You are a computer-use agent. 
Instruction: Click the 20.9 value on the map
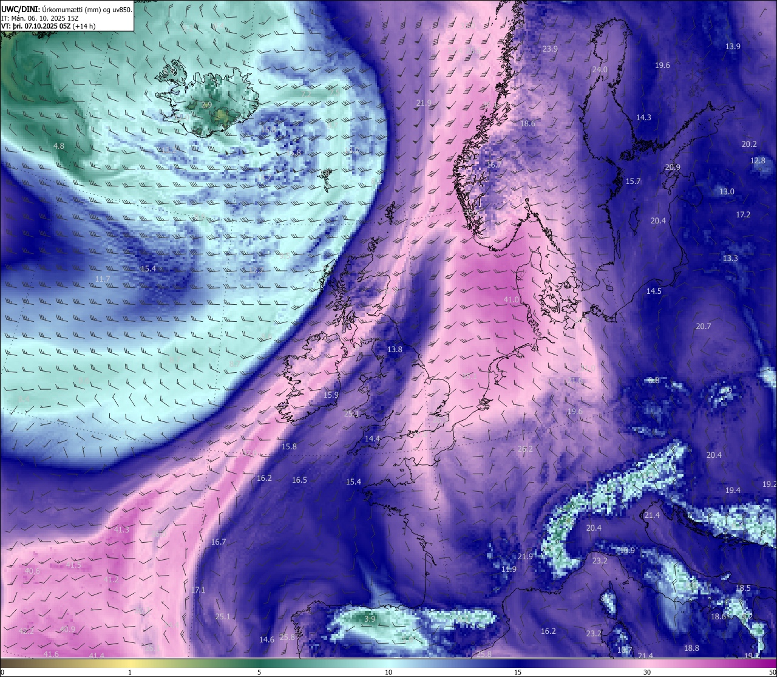coord(673,168)
